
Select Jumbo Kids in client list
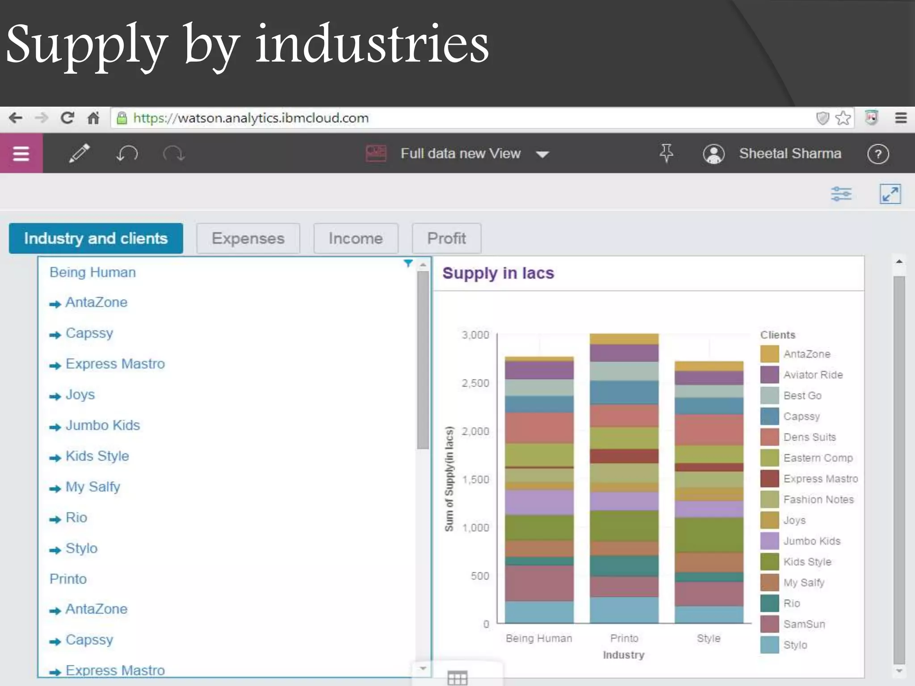(x=103, y=425)
